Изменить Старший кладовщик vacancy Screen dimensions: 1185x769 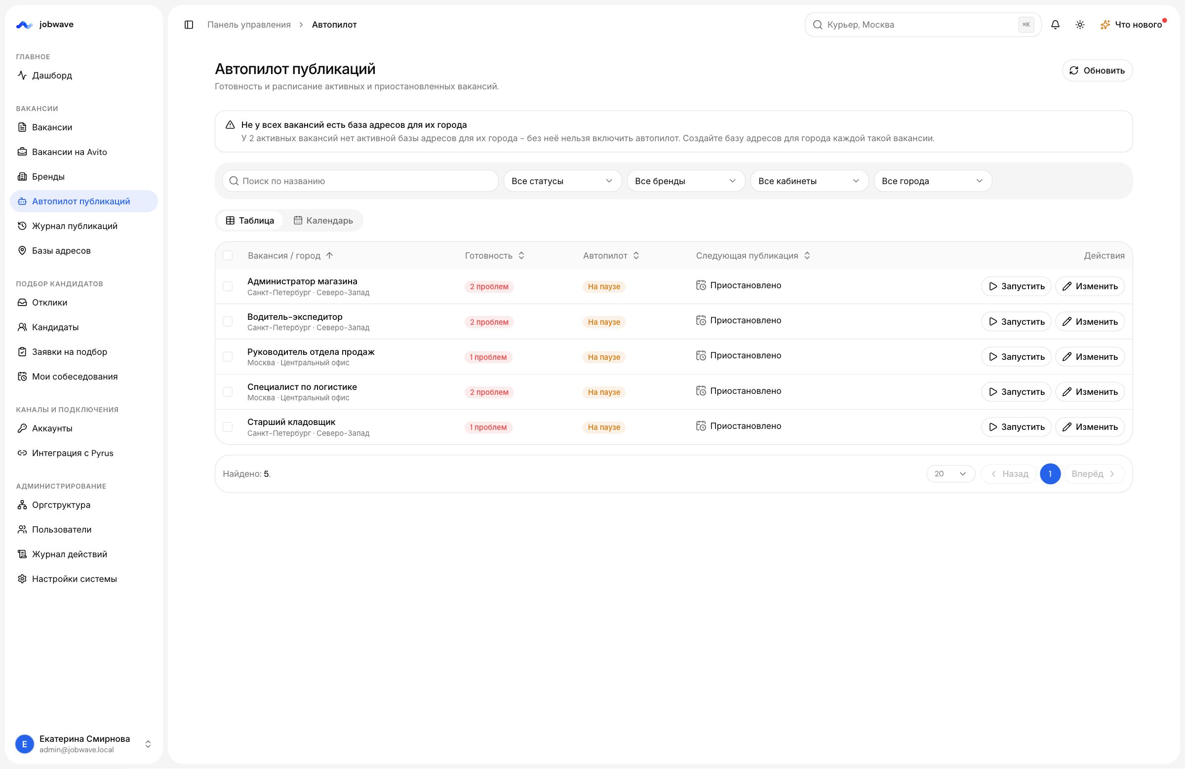point(1090,426)
